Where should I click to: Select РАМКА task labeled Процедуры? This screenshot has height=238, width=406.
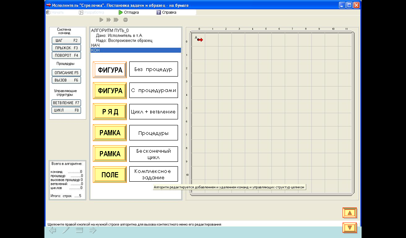(x=110, y=132)
